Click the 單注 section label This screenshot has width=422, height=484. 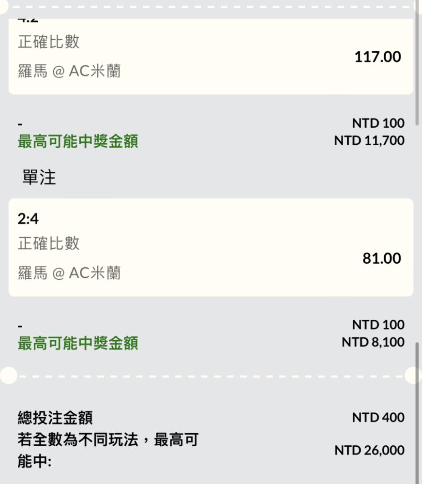39,178
